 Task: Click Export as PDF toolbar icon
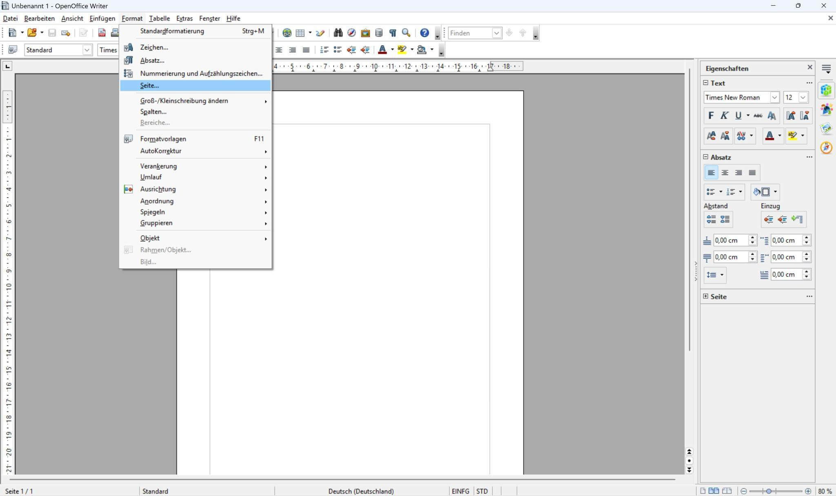click(102, 33)
